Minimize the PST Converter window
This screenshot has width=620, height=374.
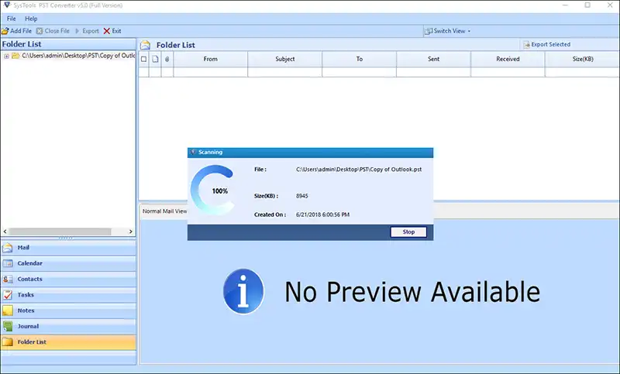tap(566, 5)
